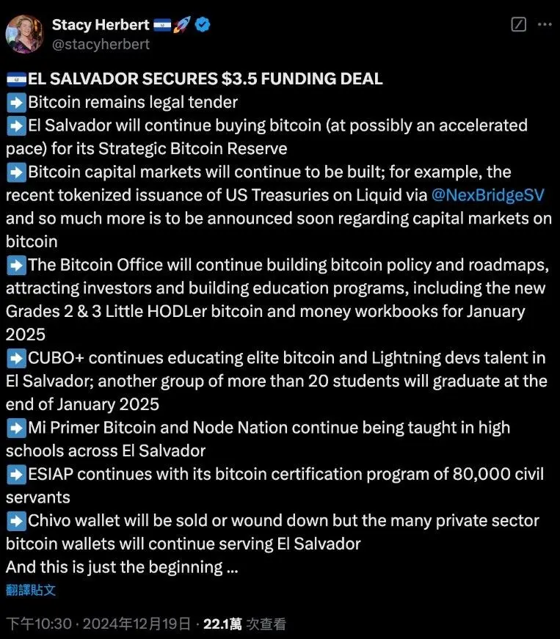Open the @NexBridgeSV mention link

(x=487, y=195)
